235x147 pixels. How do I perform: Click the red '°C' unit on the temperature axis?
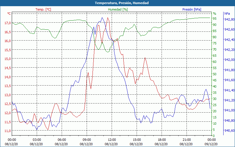tap(9, 14)
